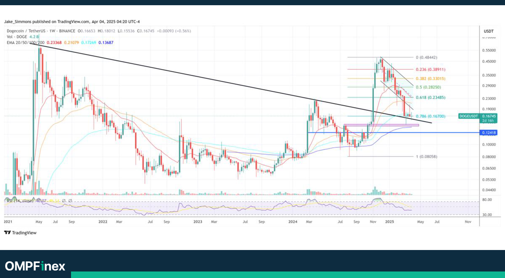This screenshot has width=505, height=278.
Task: Click the 0.35000 price axis label
Action: pyautogui.click(x=489, y=75)
